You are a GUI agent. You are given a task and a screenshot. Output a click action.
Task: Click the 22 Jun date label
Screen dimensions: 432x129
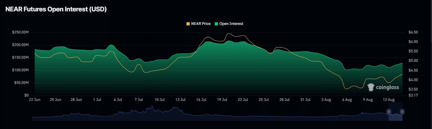point(35,100)
